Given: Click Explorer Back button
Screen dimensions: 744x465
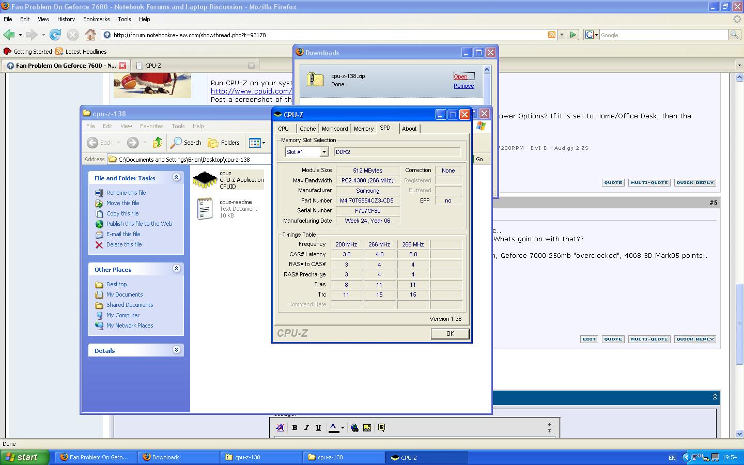Looking at the screenshot, I should [x=100, y=143].
